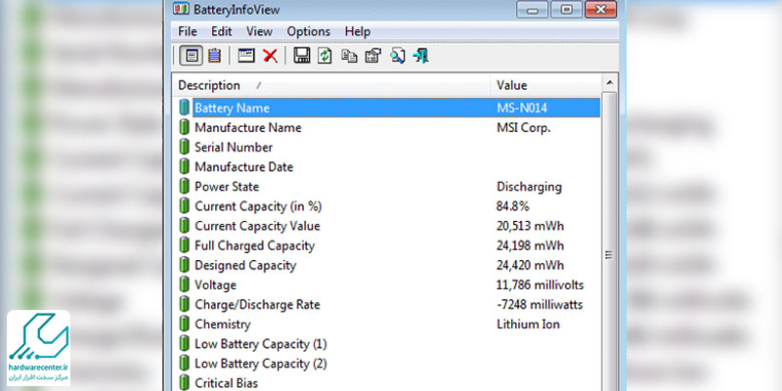782x391 pixels.
Task: Select the Critical Bias row
Action: pyautogui.click(x=387, y=382)
